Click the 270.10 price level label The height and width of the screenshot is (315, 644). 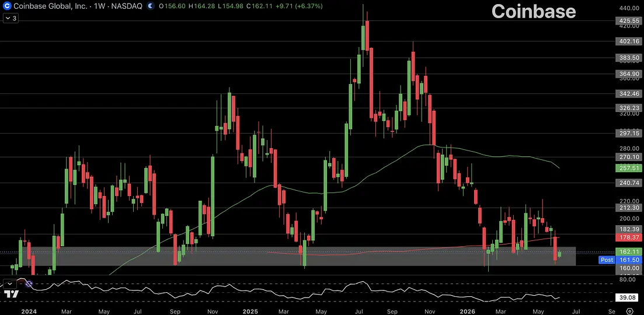point(628,157)
